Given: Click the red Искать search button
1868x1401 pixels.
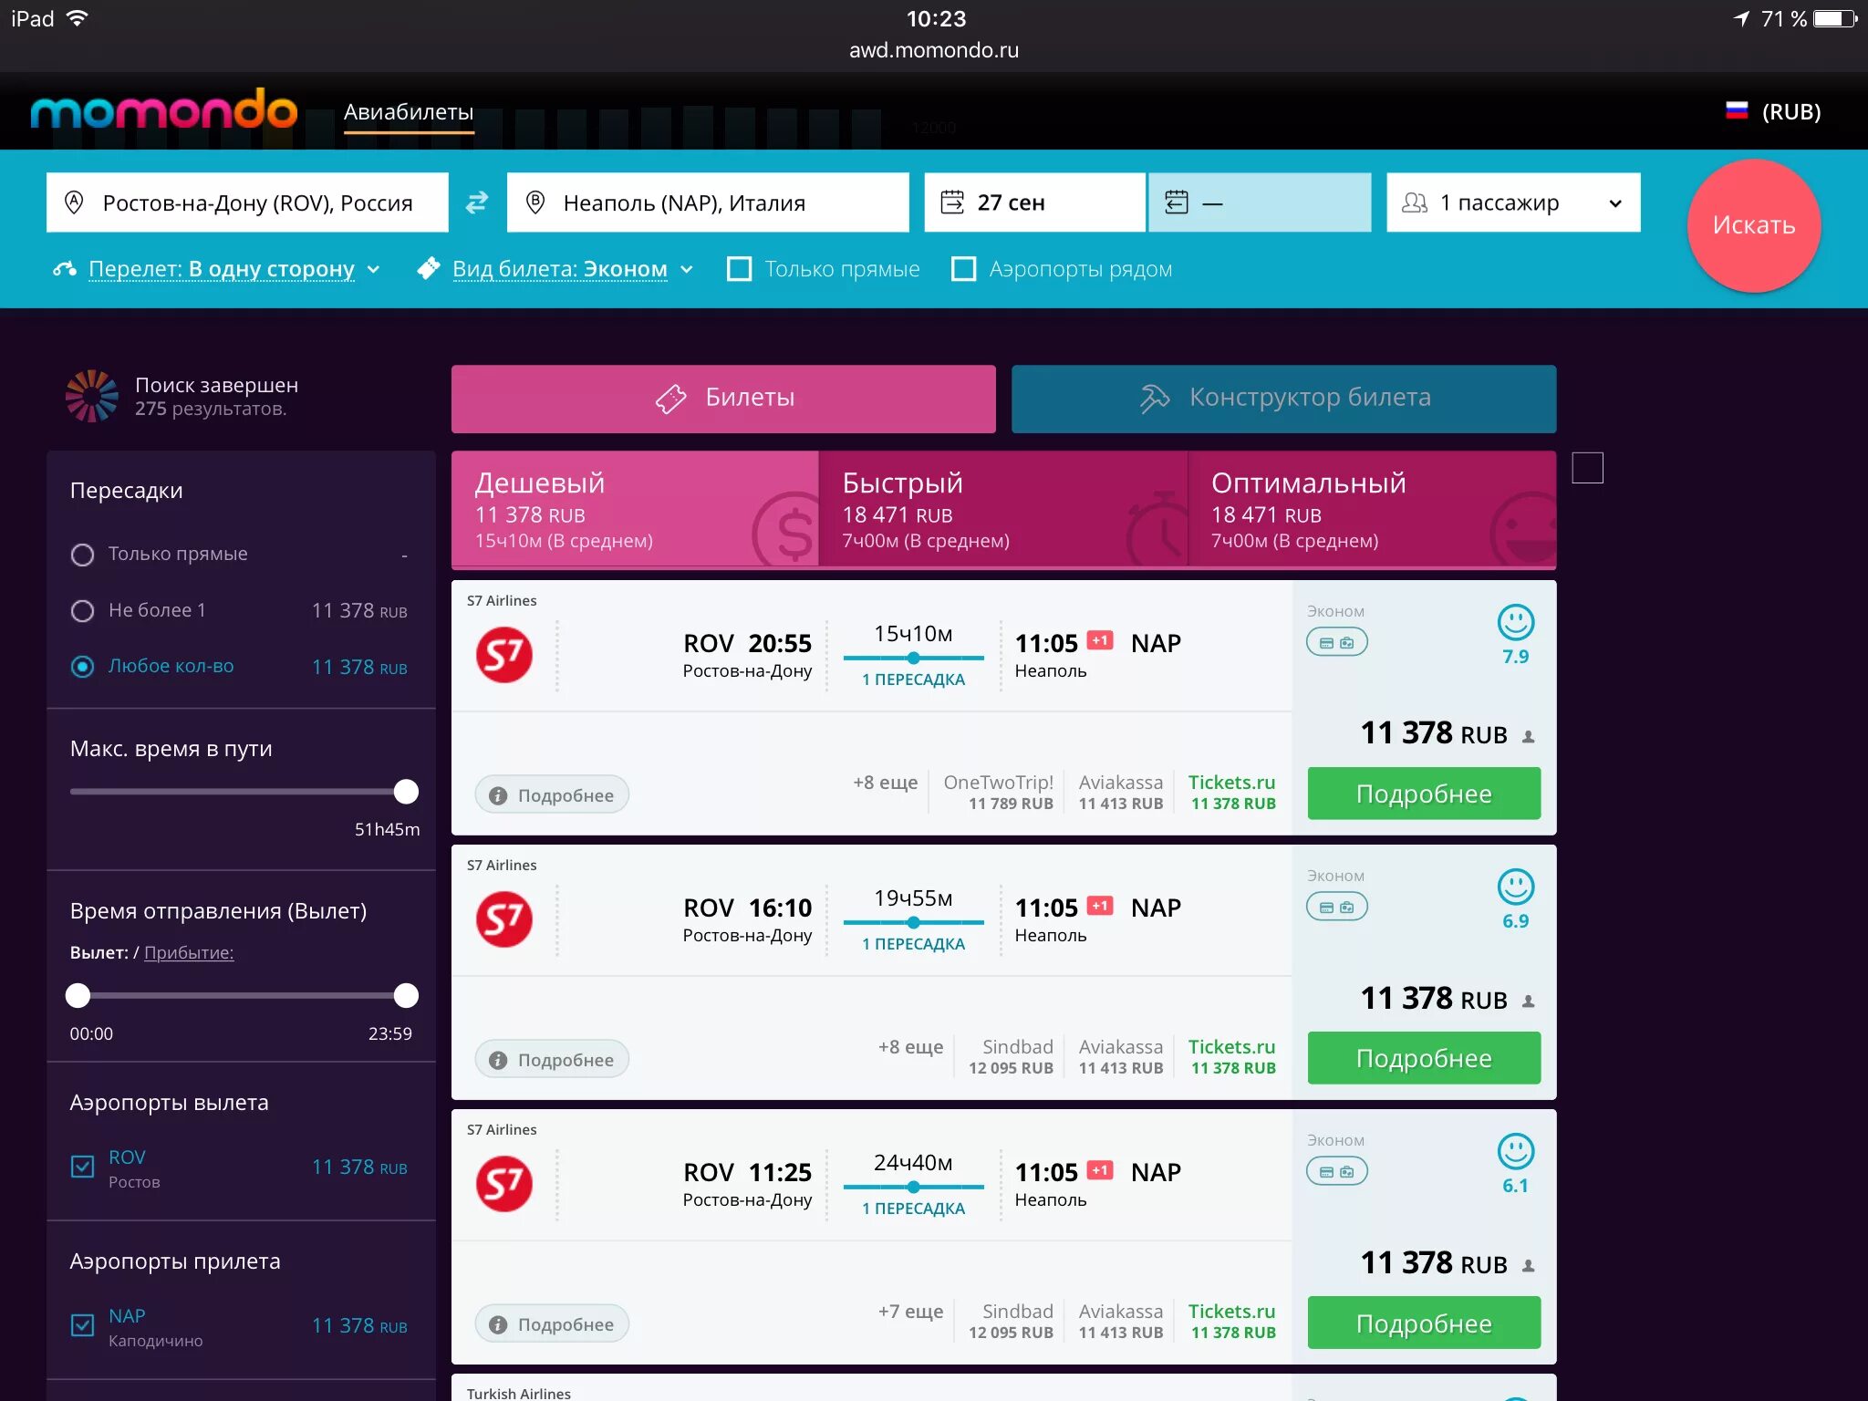Looking at the screenshot, I should click(1753, 225).
